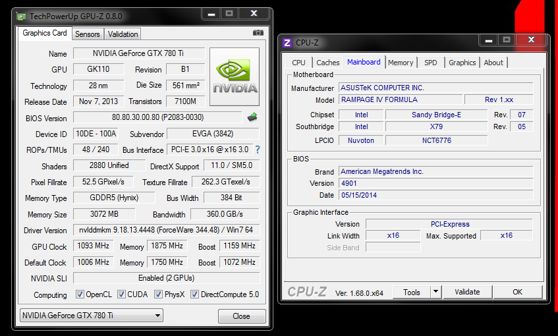Image resolution: width=558 pixels, height=336 pixels.
Task: Click the Driver Version field in GPU-Z
Action: 166,230
